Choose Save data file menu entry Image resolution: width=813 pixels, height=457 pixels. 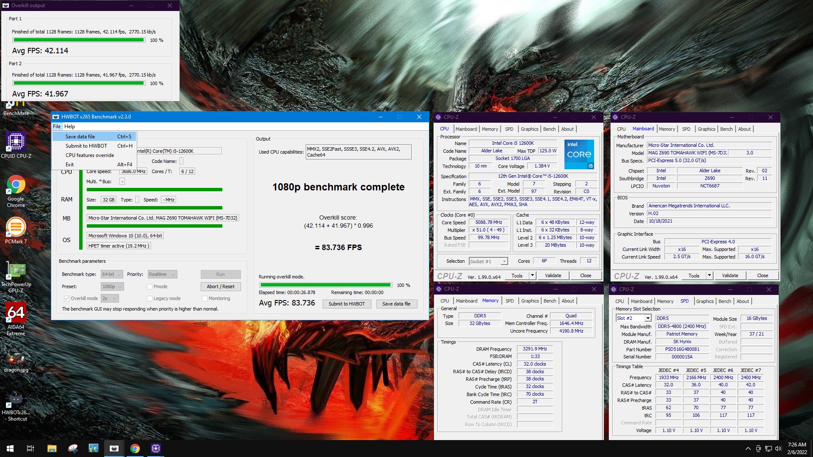pyautogui.click(x=94, y=137)
